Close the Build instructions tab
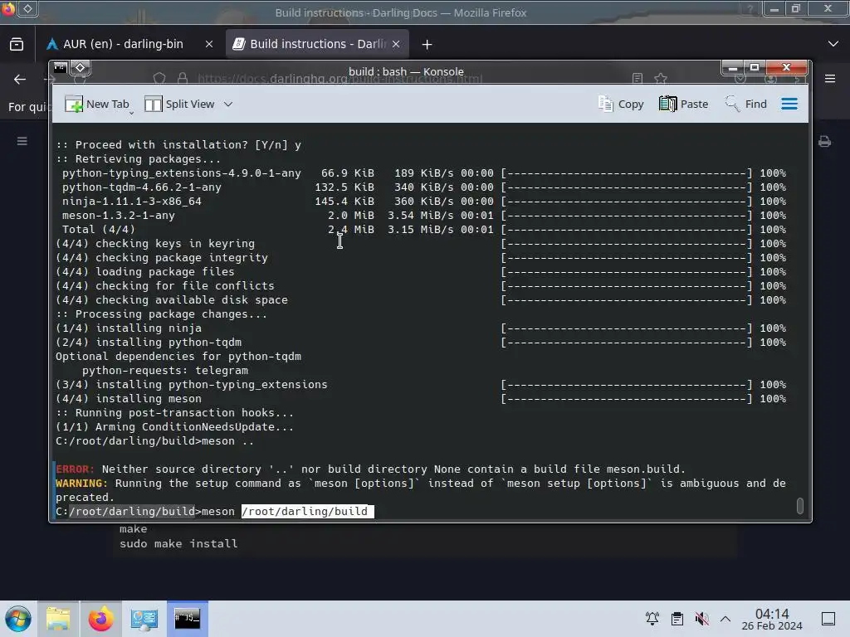The image size is (850, 637). pos(396,44)
